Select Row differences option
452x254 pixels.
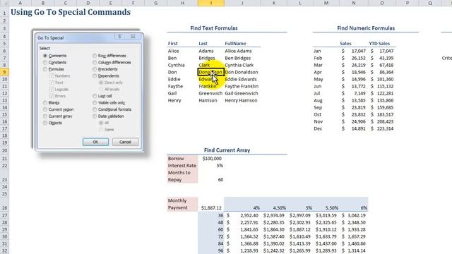[x=109, y=56]
